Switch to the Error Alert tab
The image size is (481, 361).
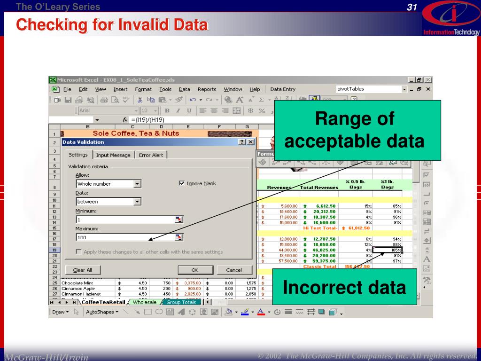tap(151, 155)
